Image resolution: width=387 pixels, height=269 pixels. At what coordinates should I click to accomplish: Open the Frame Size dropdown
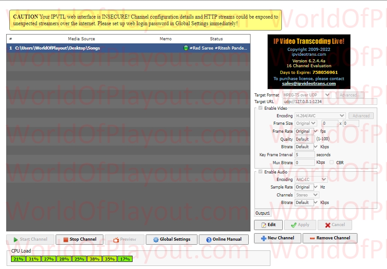click(306, 123)
